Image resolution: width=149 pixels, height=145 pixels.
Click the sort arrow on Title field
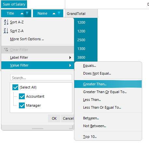coord(22,14)
